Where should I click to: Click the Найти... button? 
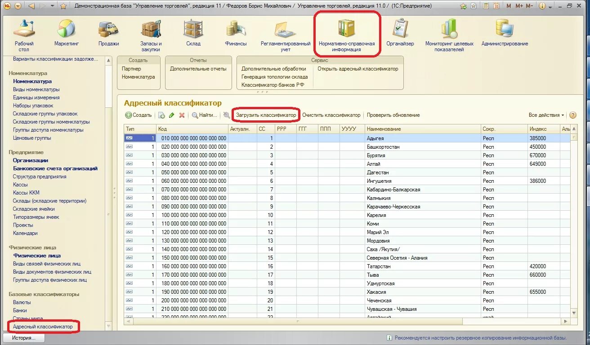(x=205, y=115)
